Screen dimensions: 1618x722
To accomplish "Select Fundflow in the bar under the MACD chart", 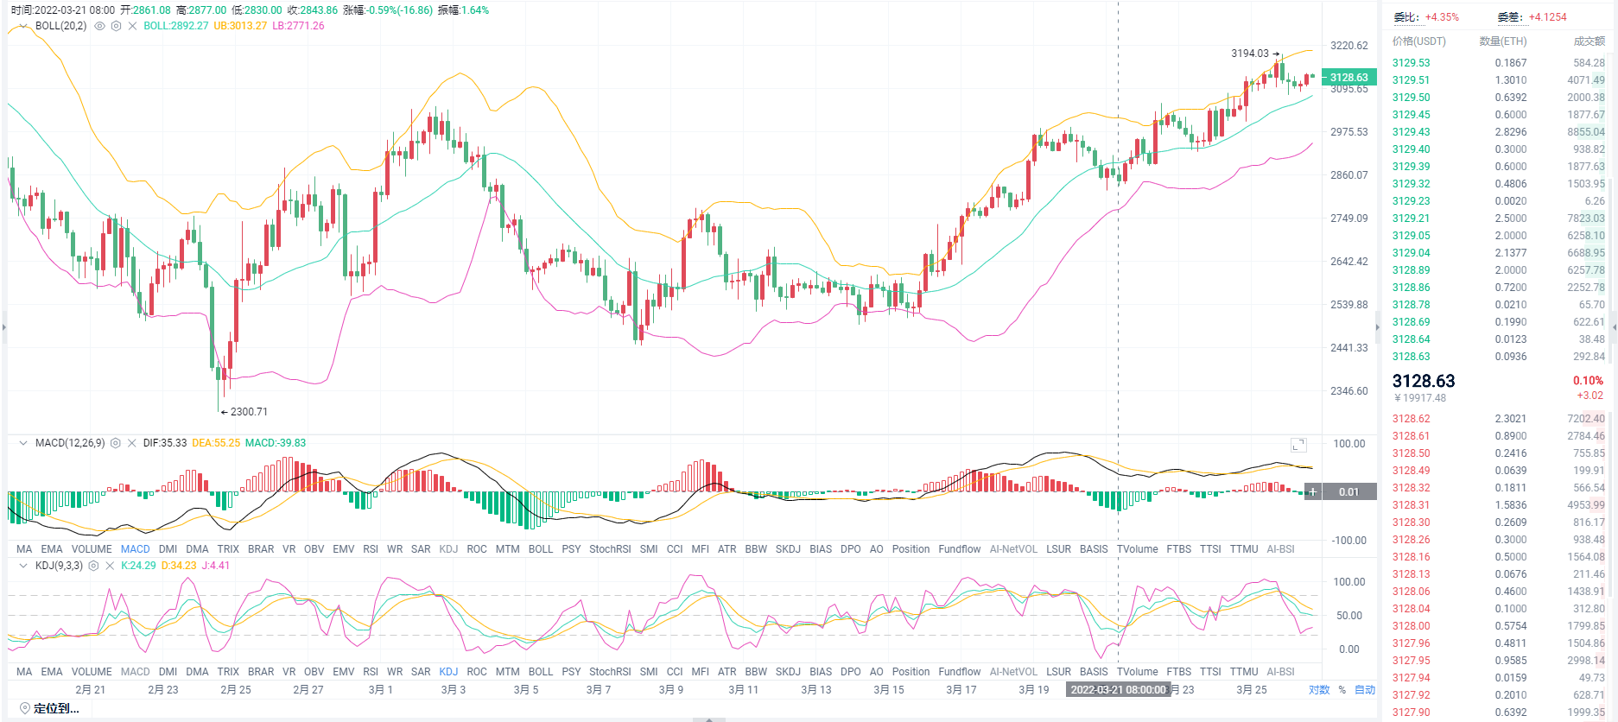I will point(960,549).
